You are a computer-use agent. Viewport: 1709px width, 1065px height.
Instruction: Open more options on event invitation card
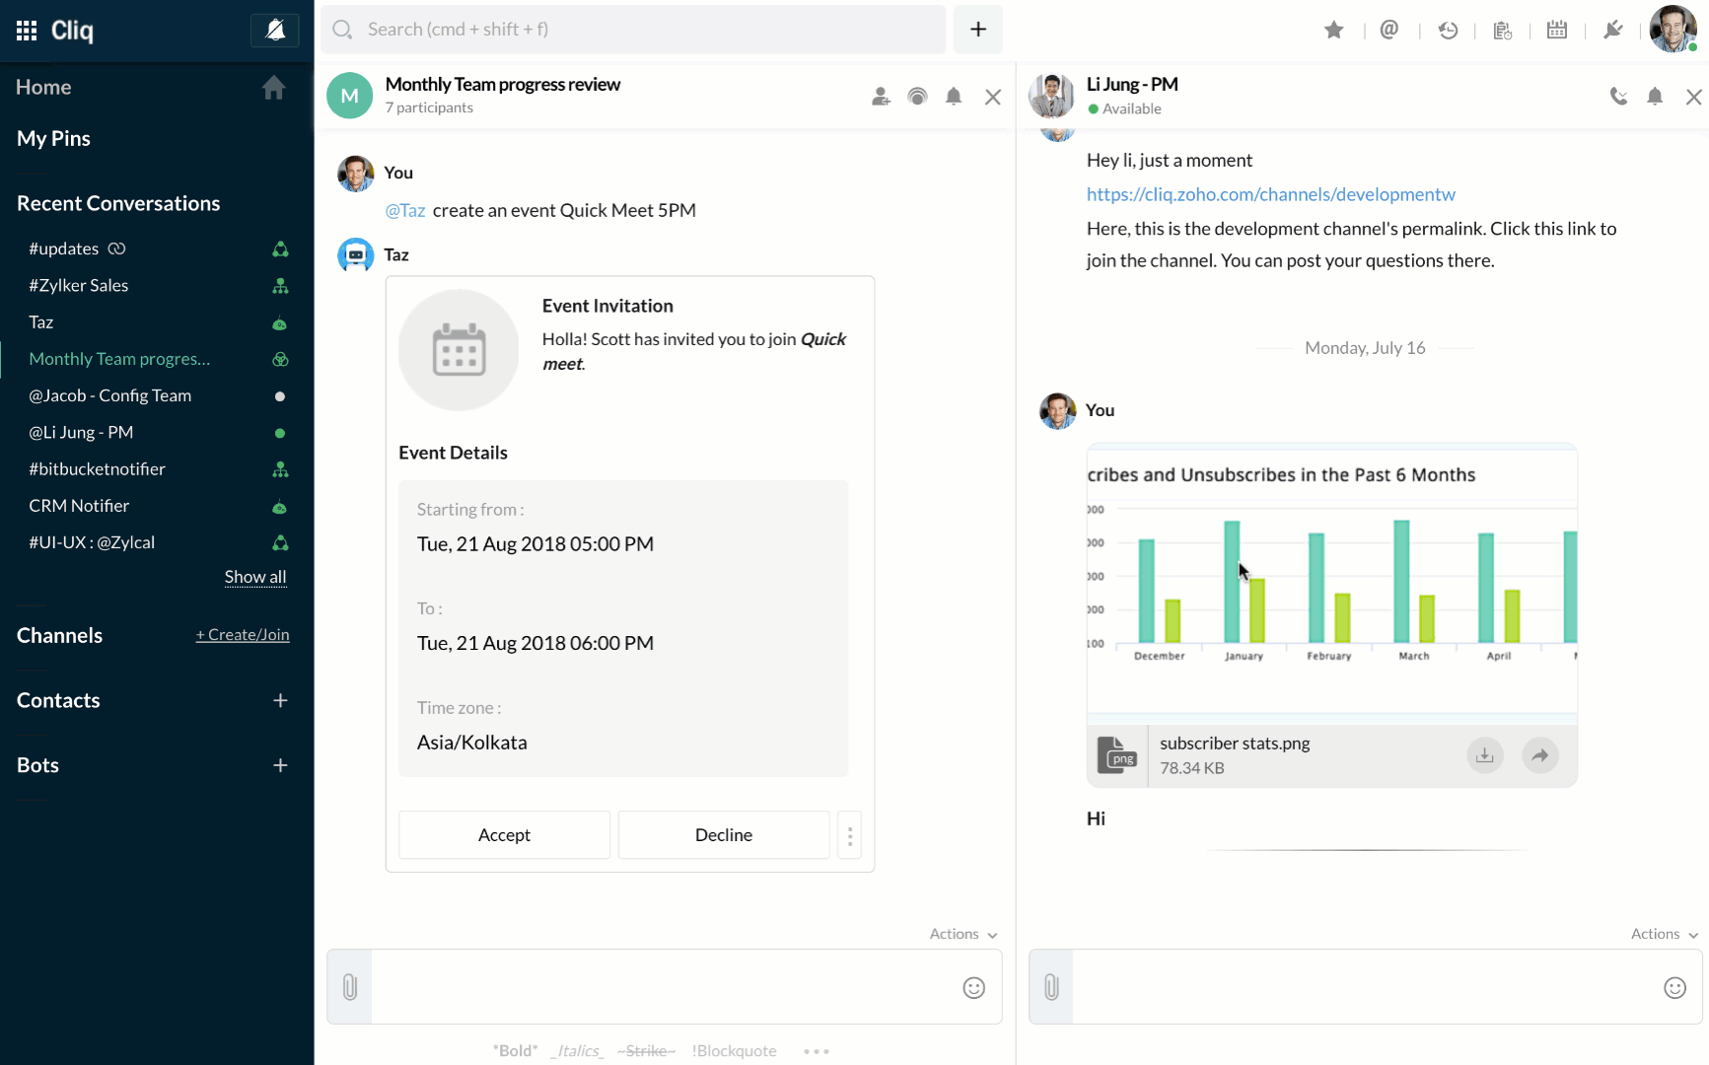(850, 835)
